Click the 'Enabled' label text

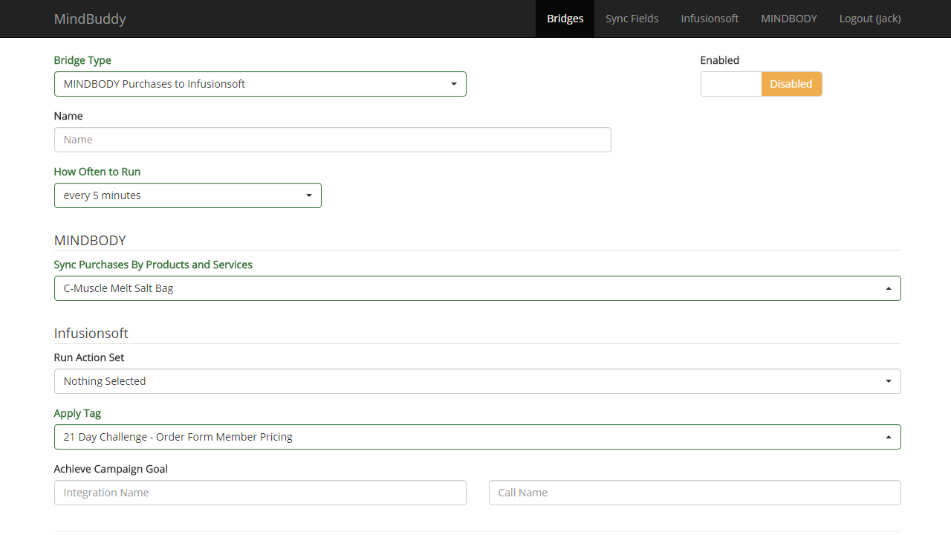(719, 60)
